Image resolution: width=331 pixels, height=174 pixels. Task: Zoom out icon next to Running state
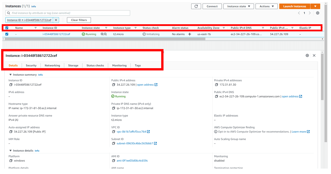pos(105,34)
